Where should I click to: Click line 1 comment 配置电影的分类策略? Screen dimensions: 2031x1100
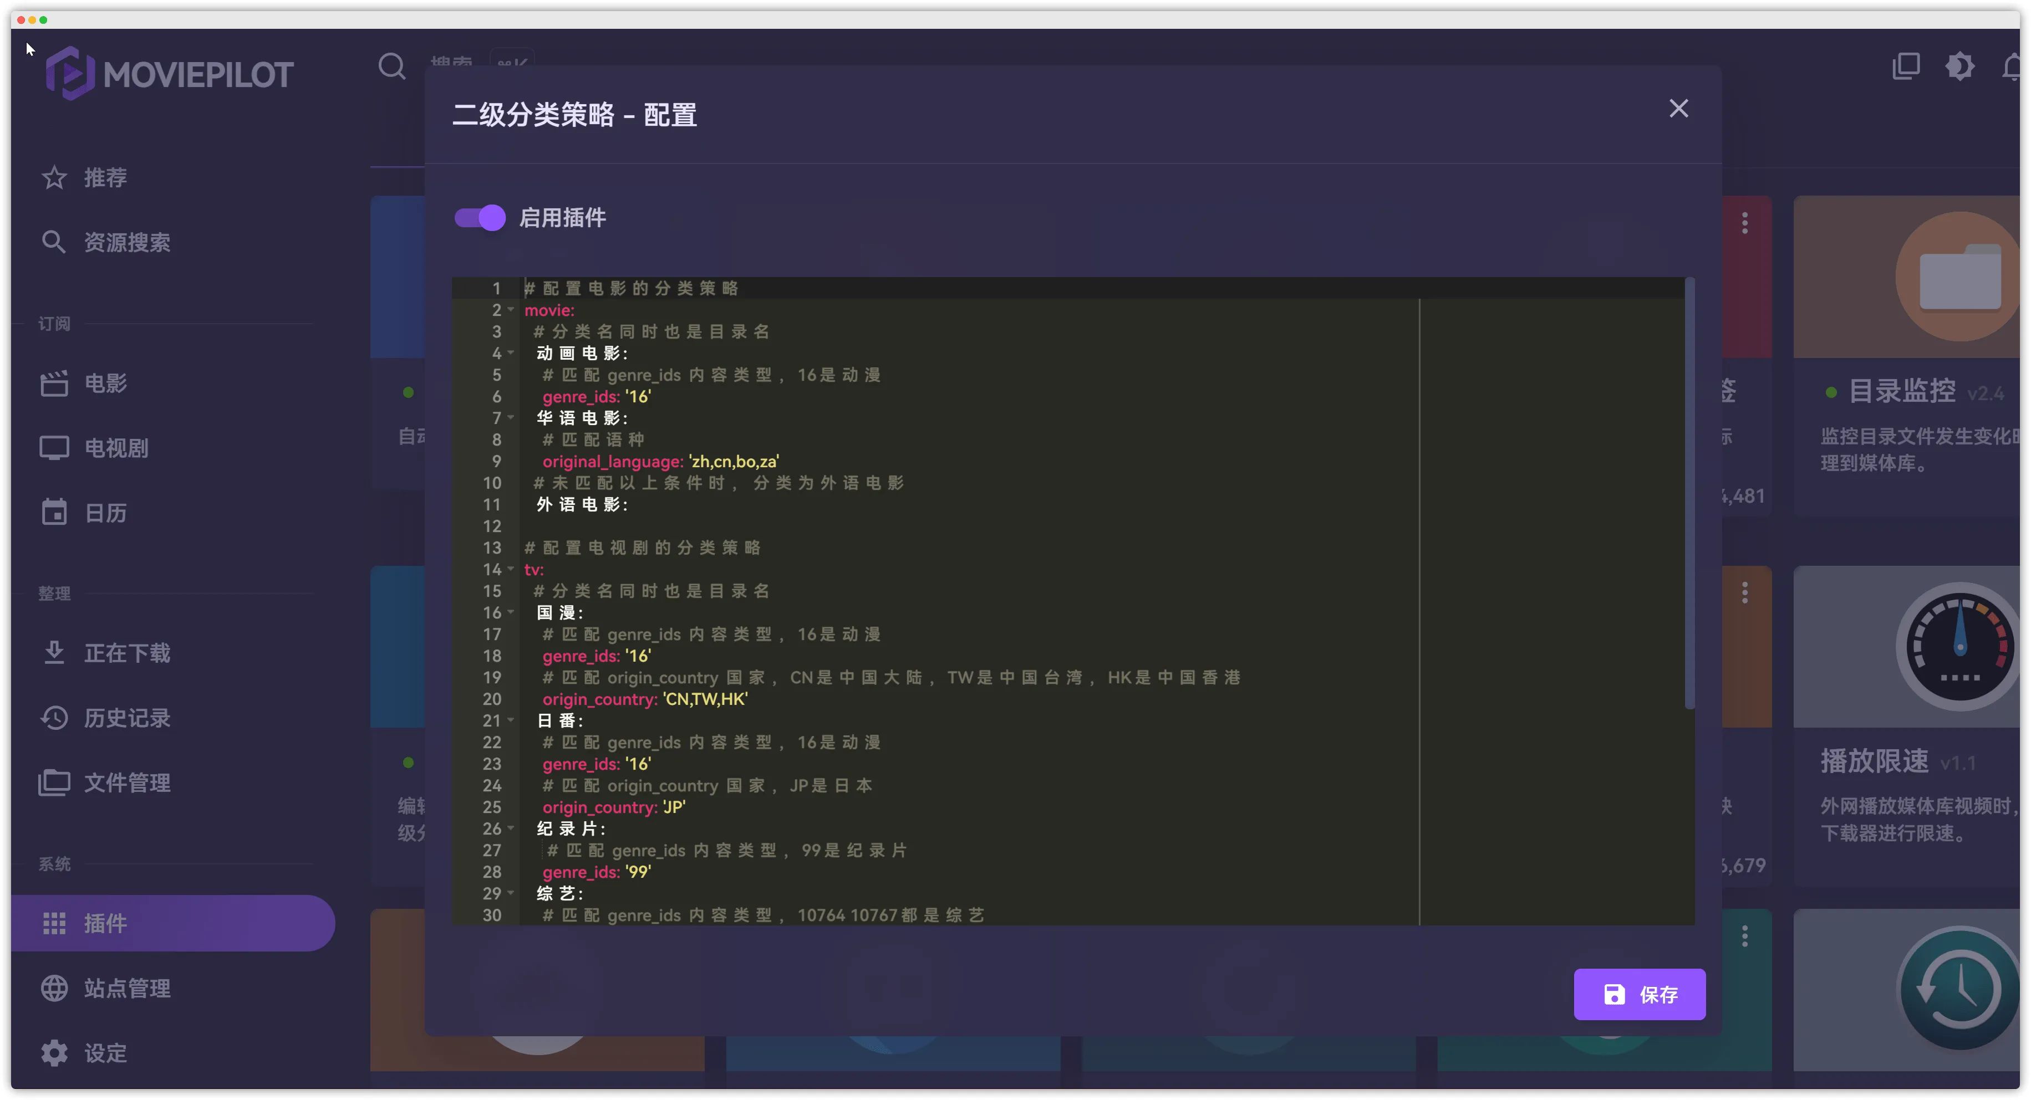tap(631, 288)
